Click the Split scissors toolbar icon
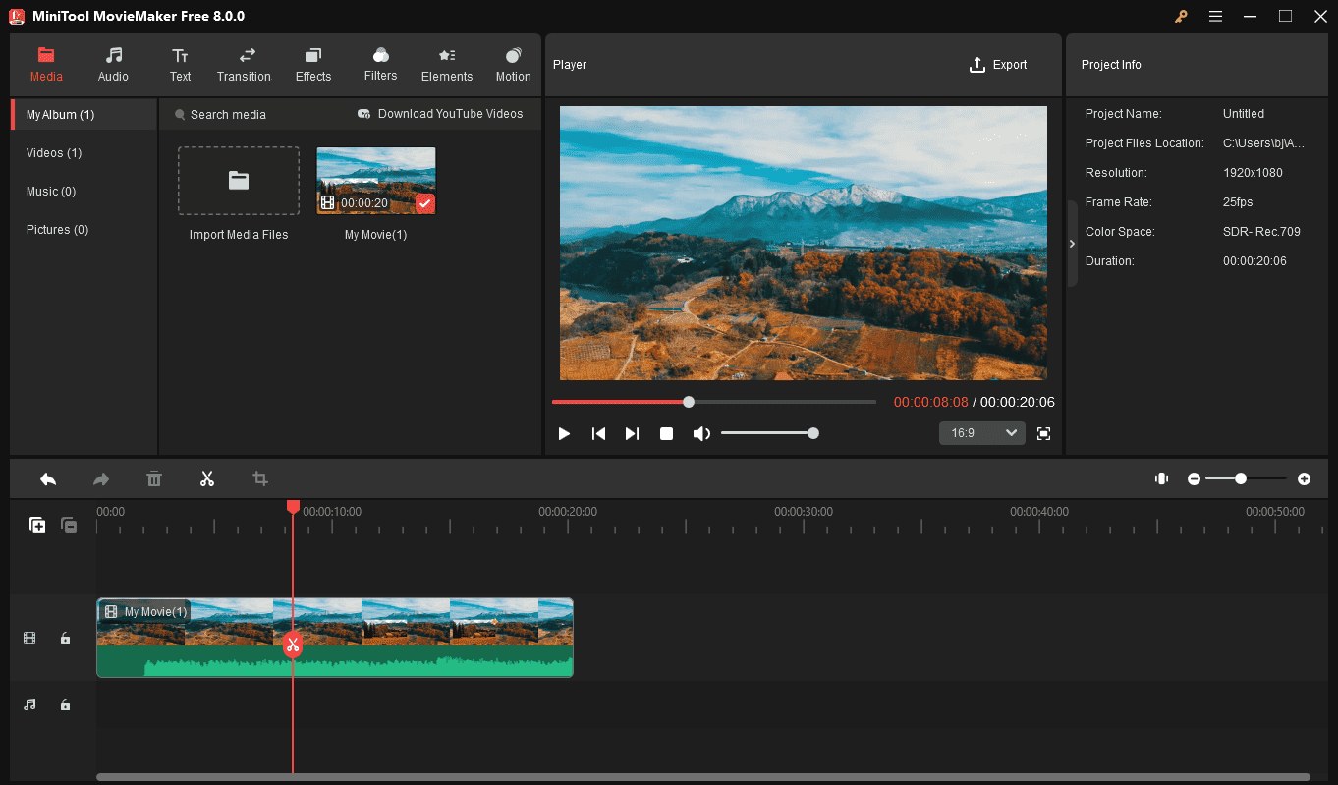This screenshot has height=785, width=1338. point(207,478)
